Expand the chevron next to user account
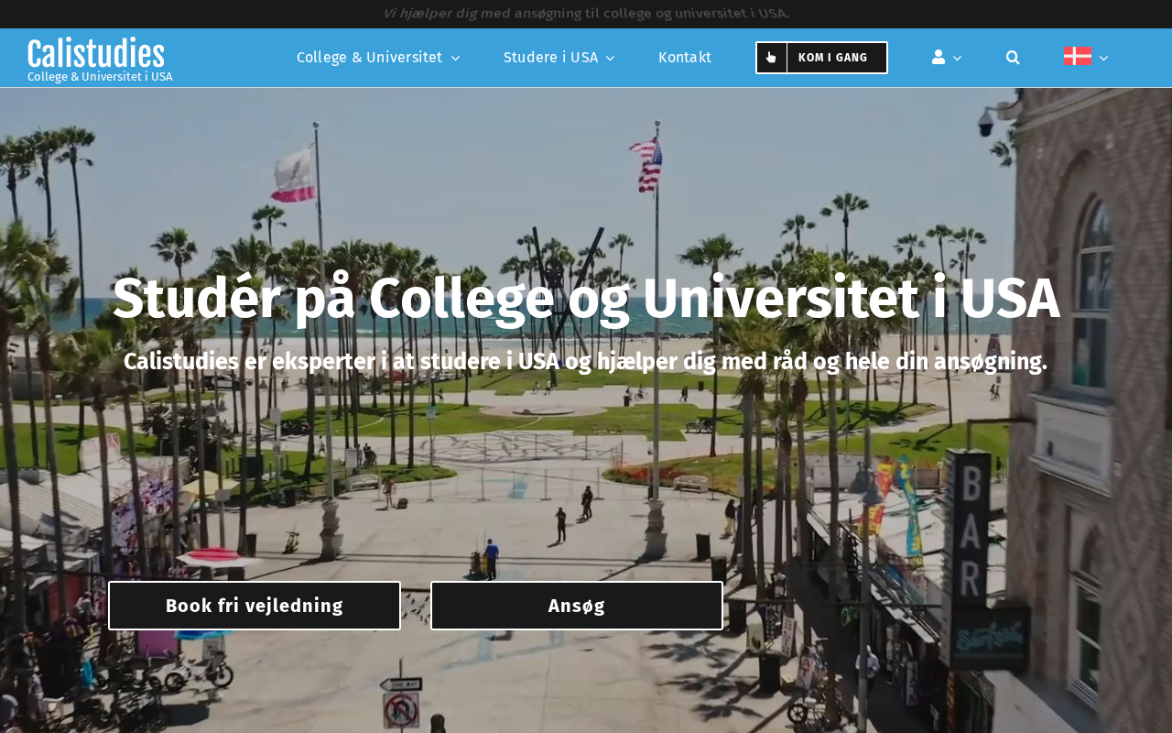This screenshot has height=733, width=1172. pyautogui.click(x=958, y=59)
